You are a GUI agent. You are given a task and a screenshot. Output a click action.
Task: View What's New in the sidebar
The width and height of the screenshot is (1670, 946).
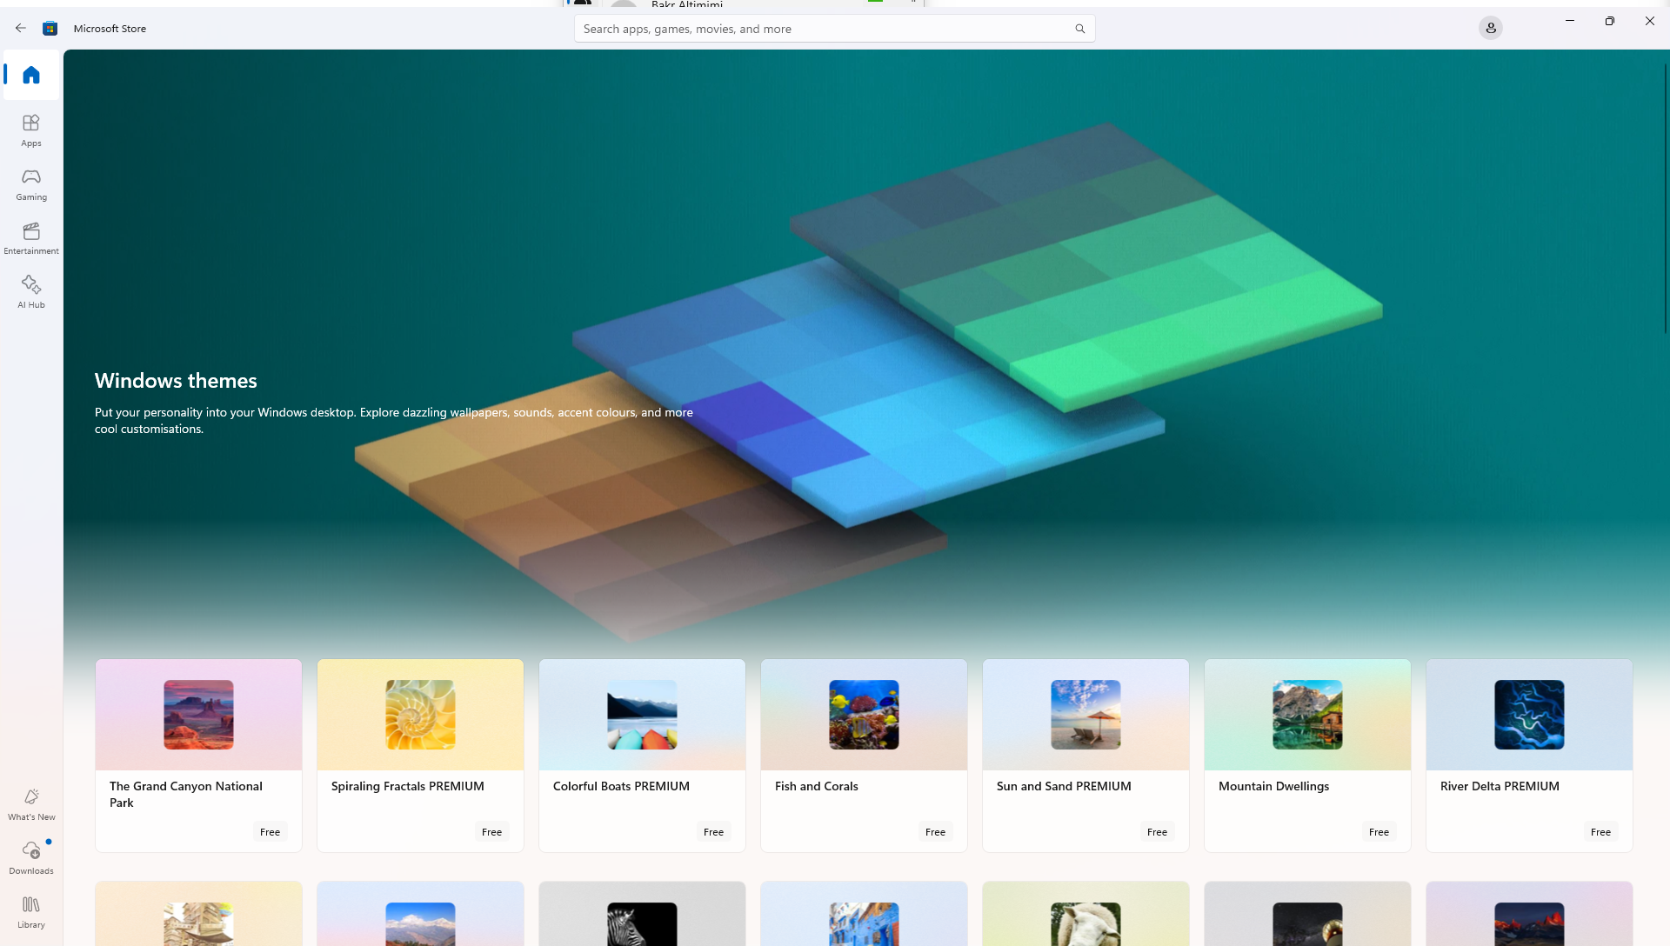coord(31,803)
